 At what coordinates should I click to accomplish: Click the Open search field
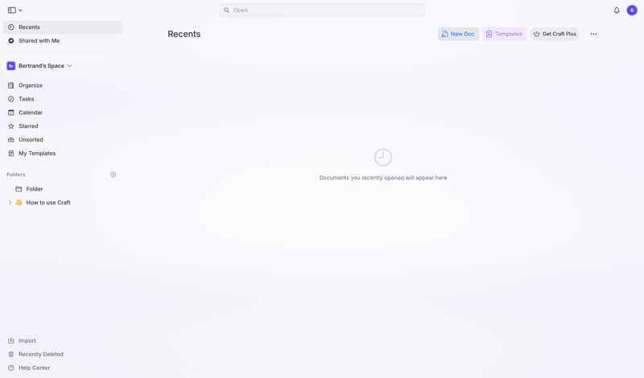click(x=322, y=10)
